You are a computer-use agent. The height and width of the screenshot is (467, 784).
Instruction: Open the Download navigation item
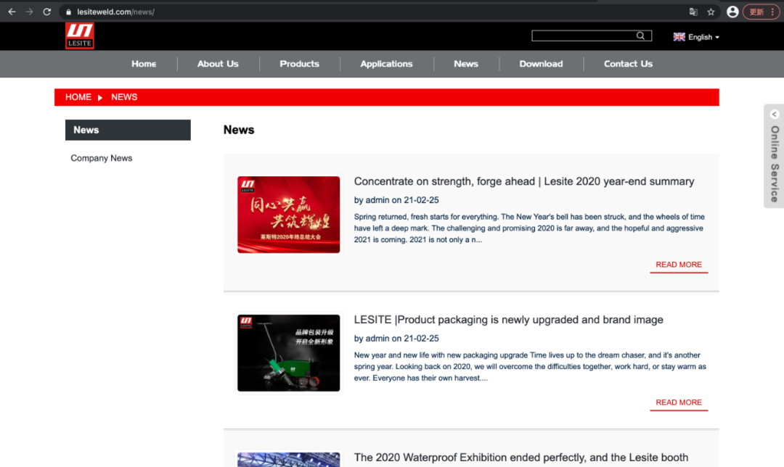pos(541,64)
